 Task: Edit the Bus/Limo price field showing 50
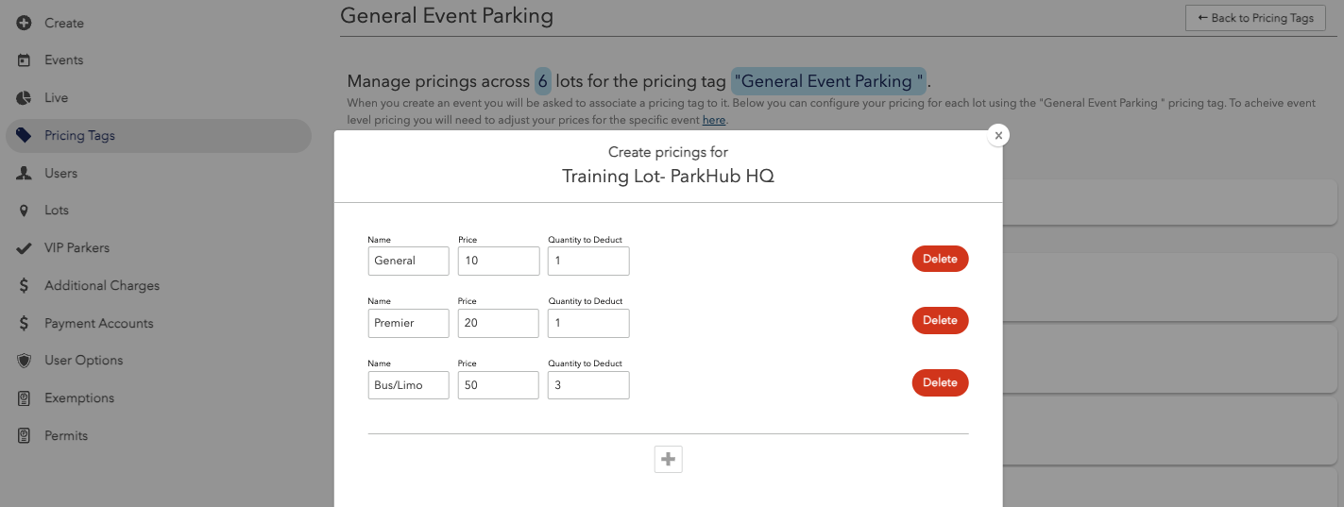[x=499, y=385]
